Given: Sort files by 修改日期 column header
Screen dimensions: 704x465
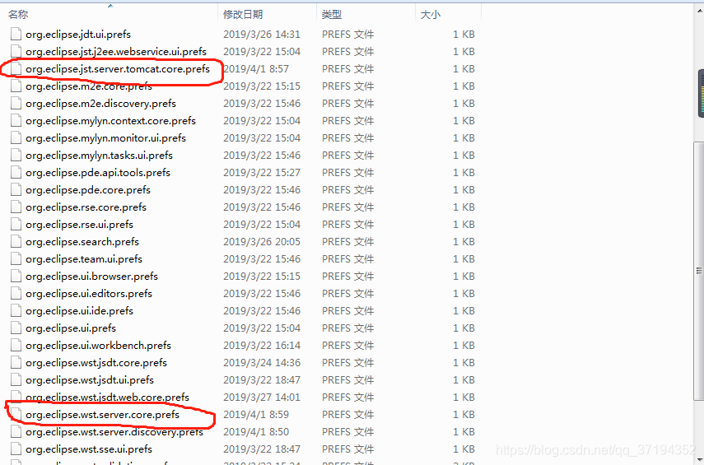Looking at the screenshot, I should pos(267,14).
